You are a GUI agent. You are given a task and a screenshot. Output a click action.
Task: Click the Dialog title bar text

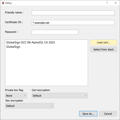click(x=8, y=3)
